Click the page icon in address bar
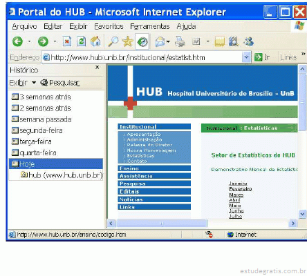This screenshot has height=276, width=307. pos(46,57)
